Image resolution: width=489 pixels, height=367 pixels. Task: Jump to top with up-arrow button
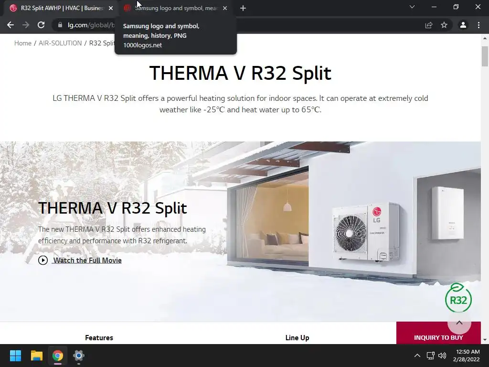pyautogui.click(x=459, y=323)
